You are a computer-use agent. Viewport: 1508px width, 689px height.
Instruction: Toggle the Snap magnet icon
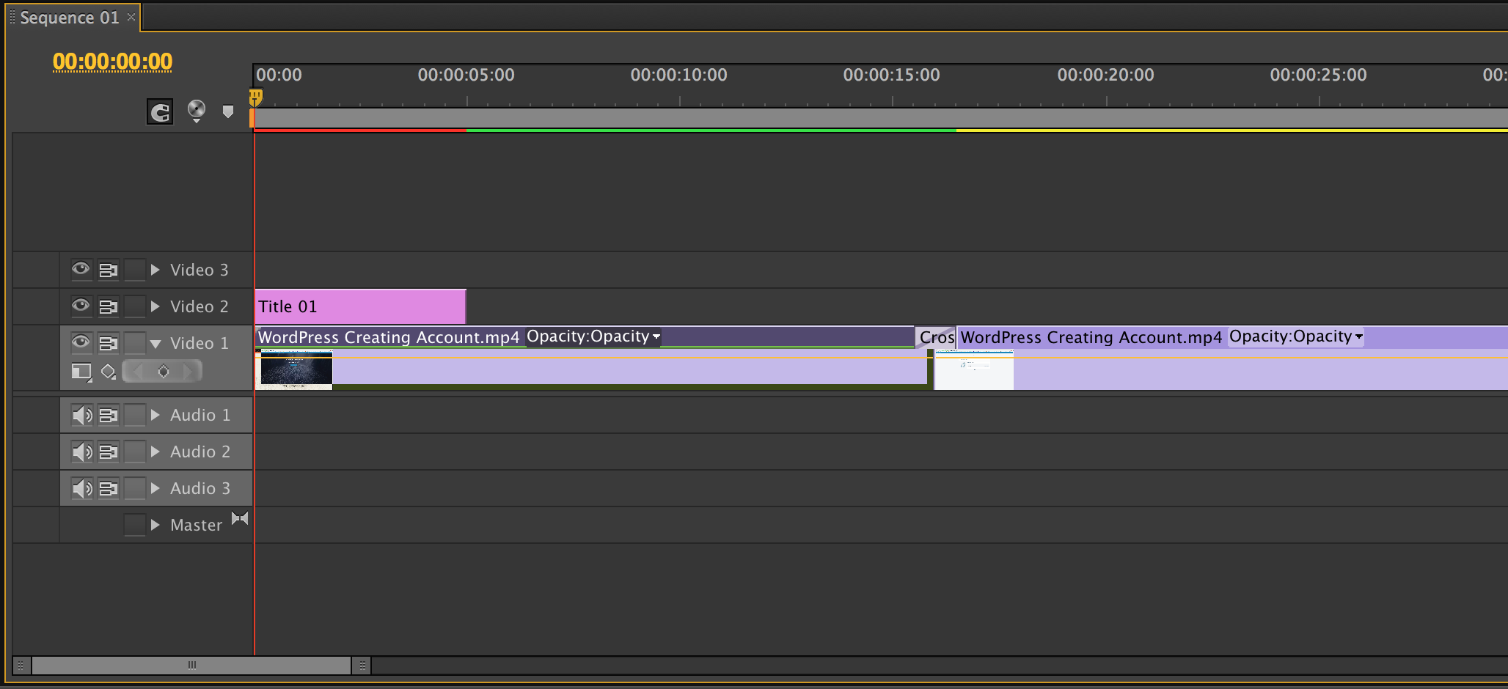point(160,112)
